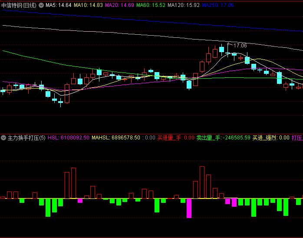The width and height of the screenshot is (303, 238).
Task: Click the tallest red bar in the indicator
Action: pyautogui.click(x=202, y=182)
